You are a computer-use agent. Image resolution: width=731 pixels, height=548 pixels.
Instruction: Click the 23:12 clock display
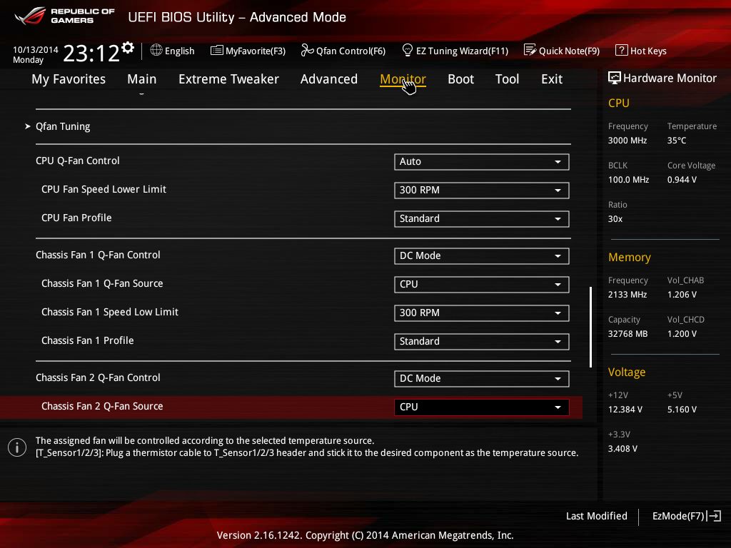[91, 53]
